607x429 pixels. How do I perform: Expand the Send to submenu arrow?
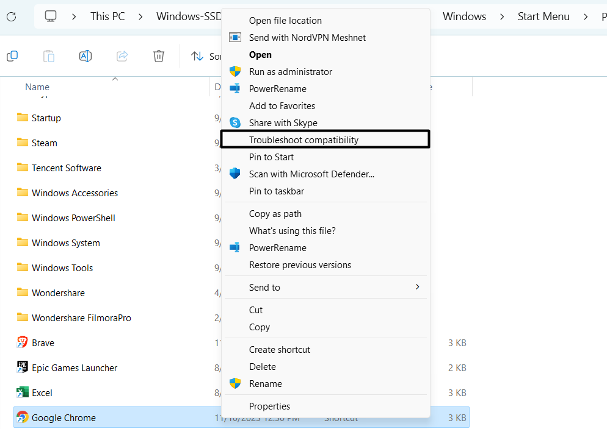[x=418, y=287]
